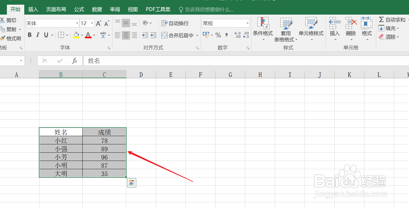The image size is (409, 208).
Task: Select bottom vertical alignment
Action: point(134,23)
